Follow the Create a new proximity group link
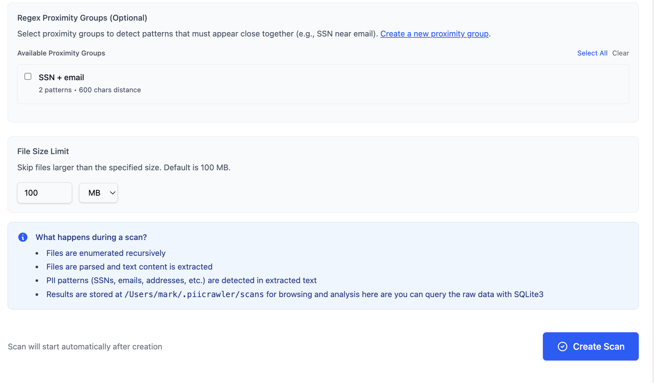Screen dimensions: 654x383 point(434,34)
